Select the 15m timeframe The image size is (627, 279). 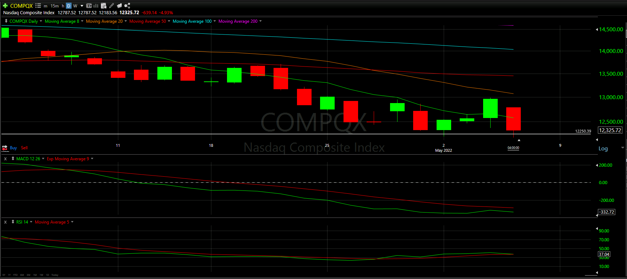55,6
